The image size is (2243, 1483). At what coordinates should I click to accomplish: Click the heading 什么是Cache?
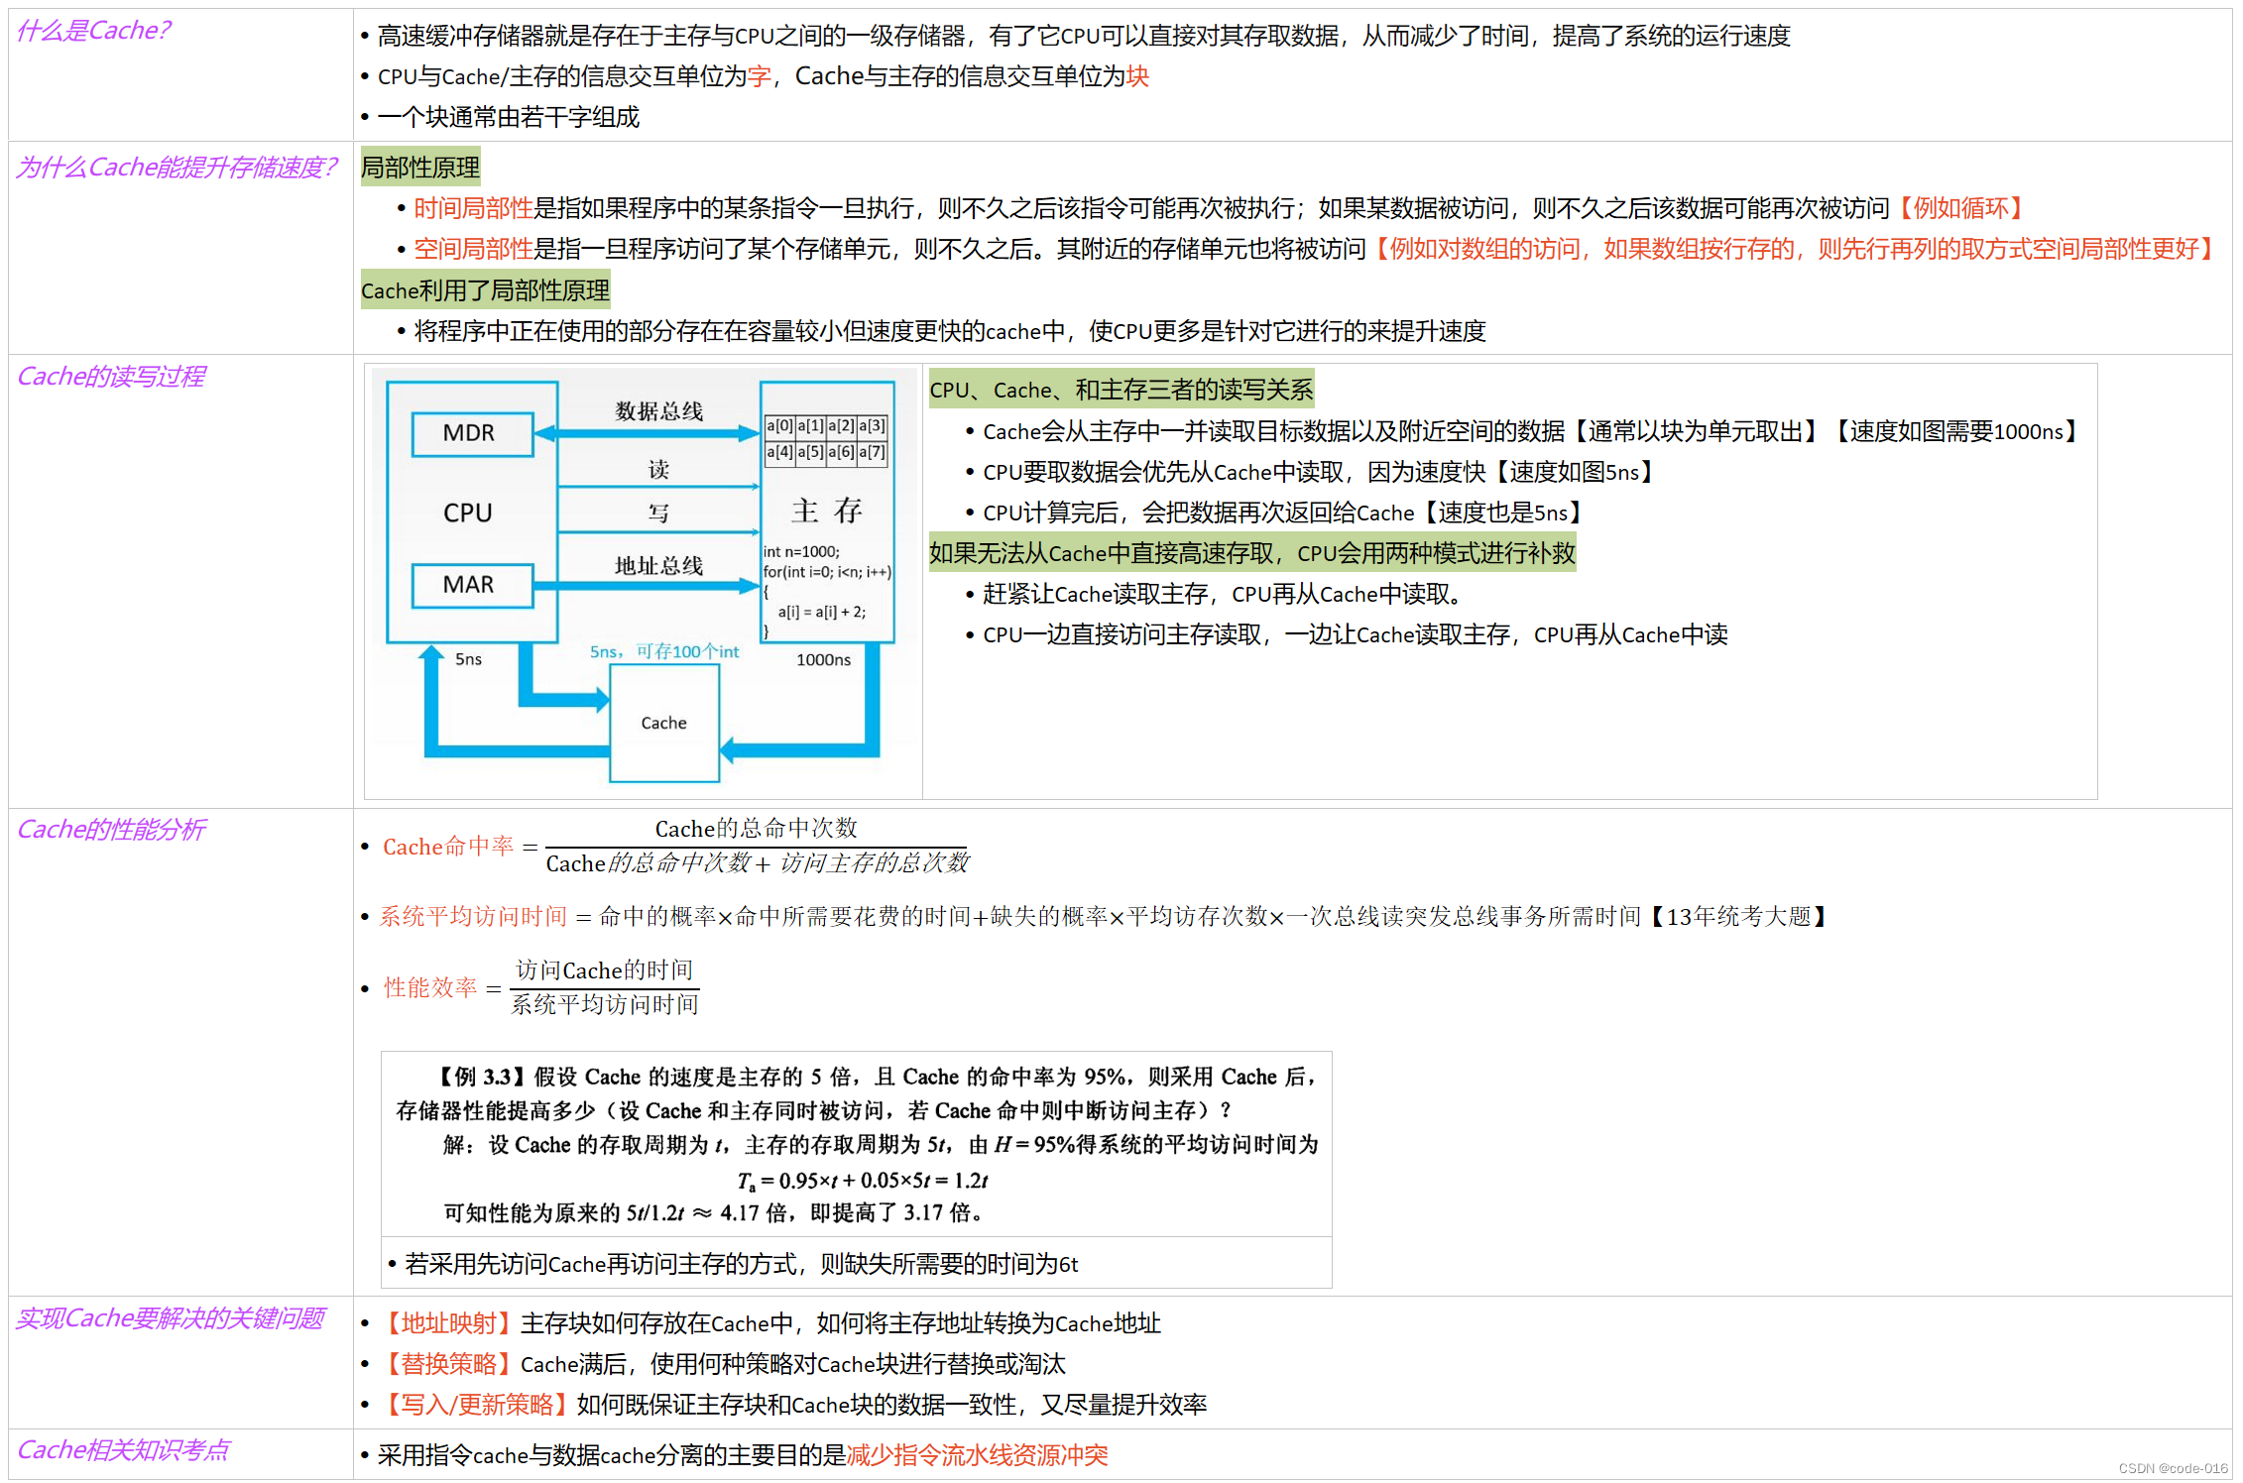pos(93,31)
